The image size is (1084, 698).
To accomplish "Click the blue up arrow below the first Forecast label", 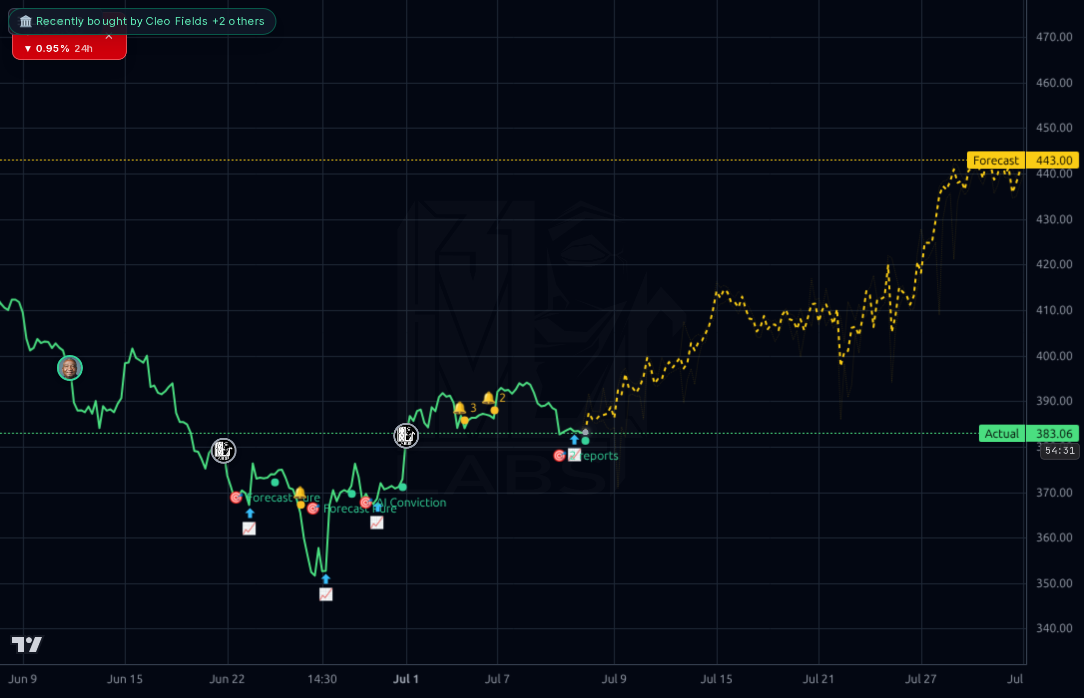I will [x=250, y=513].
